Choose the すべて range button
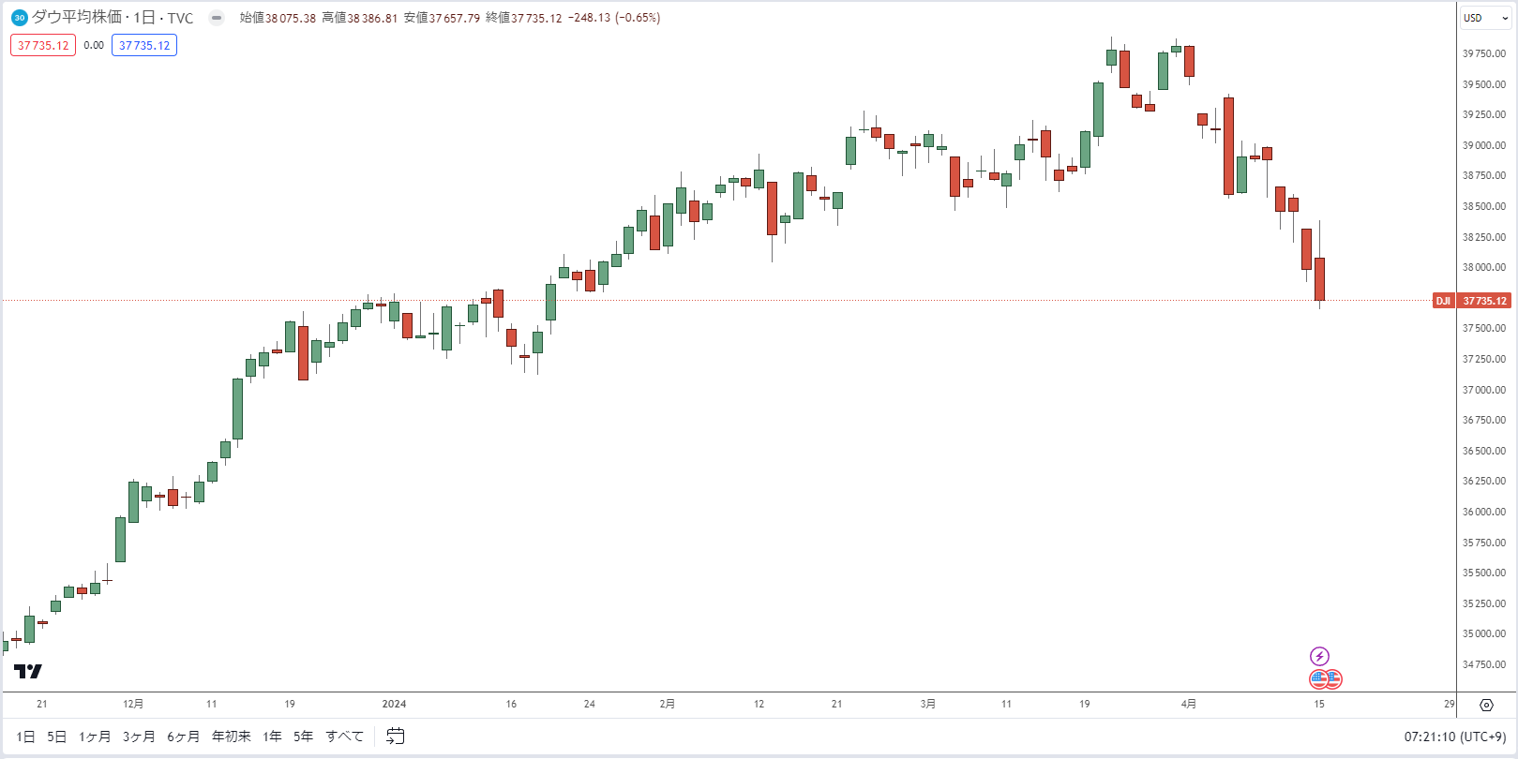The height and width of the screenshot is (759, 1518). (345, 737)
